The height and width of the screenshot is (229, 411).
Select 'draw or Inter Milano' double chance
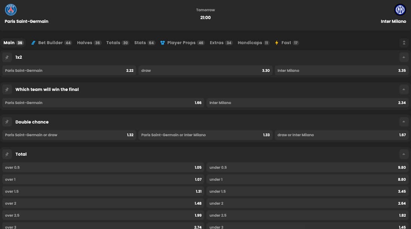click(x=341, y=135)
